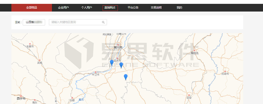Click the 中卫市 city marker on map
263x104 pixels.
click(96, 72)
